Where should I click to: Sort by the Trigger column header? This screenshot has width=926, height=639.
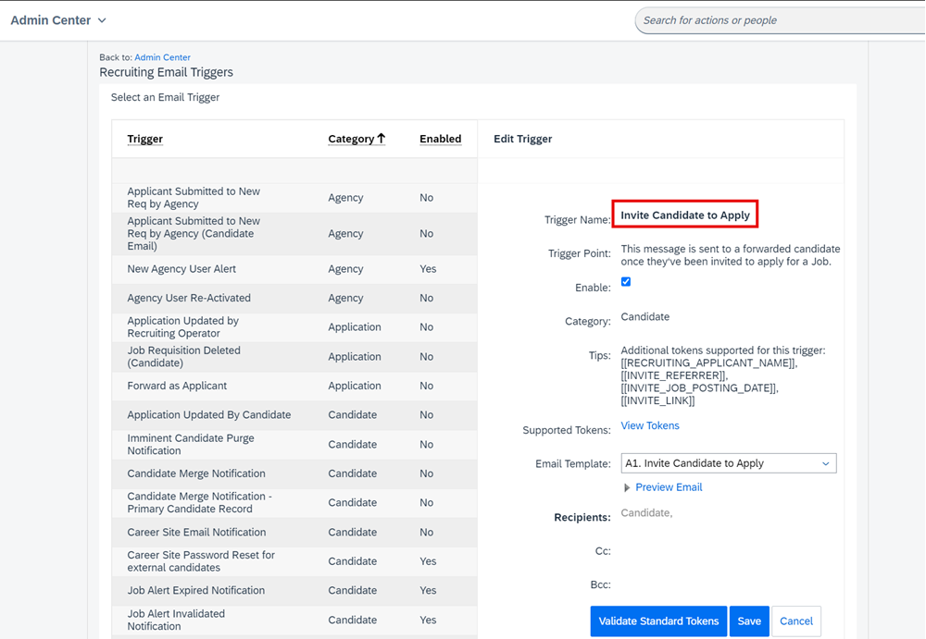(x=144, y=139)
